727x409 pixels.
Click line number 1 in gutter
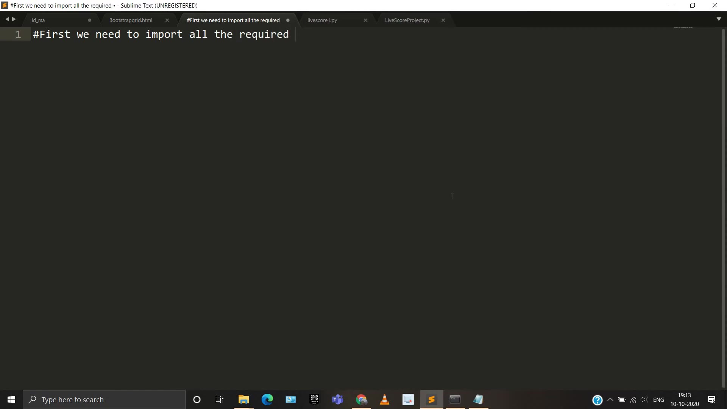(18, 34)
